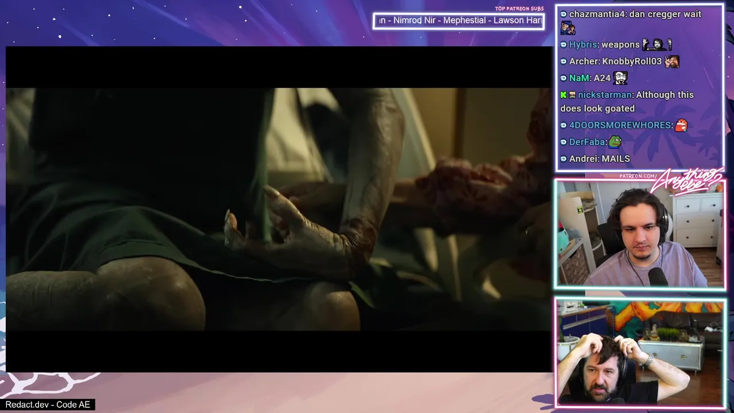Click the platform badge before NaM
This screenshot has height=413, width=734.
pos(564,78)
